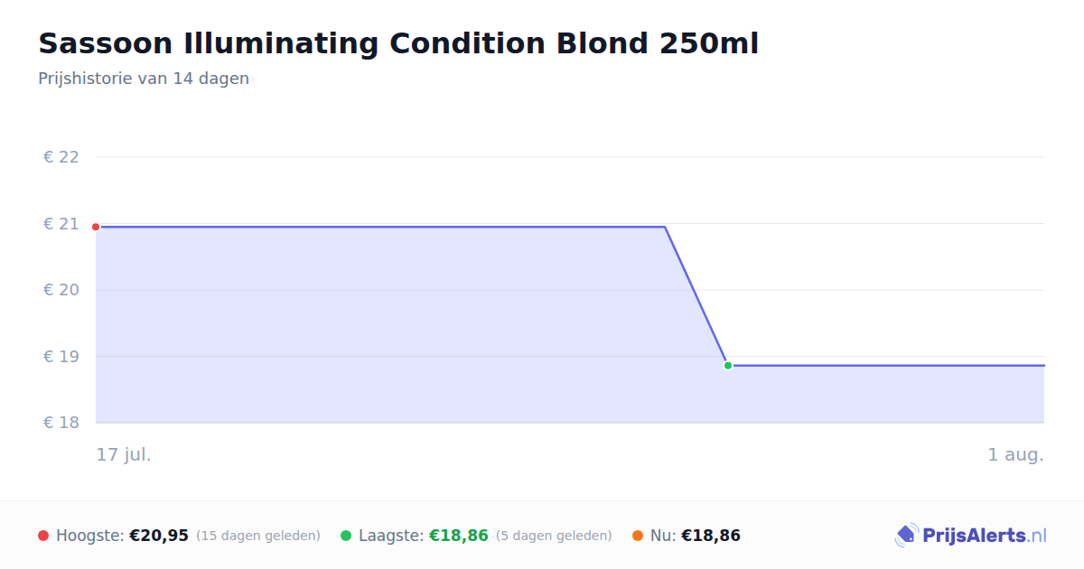
Task: Click the Hoogste €20,95 price value
Action: tap(159, 536)
